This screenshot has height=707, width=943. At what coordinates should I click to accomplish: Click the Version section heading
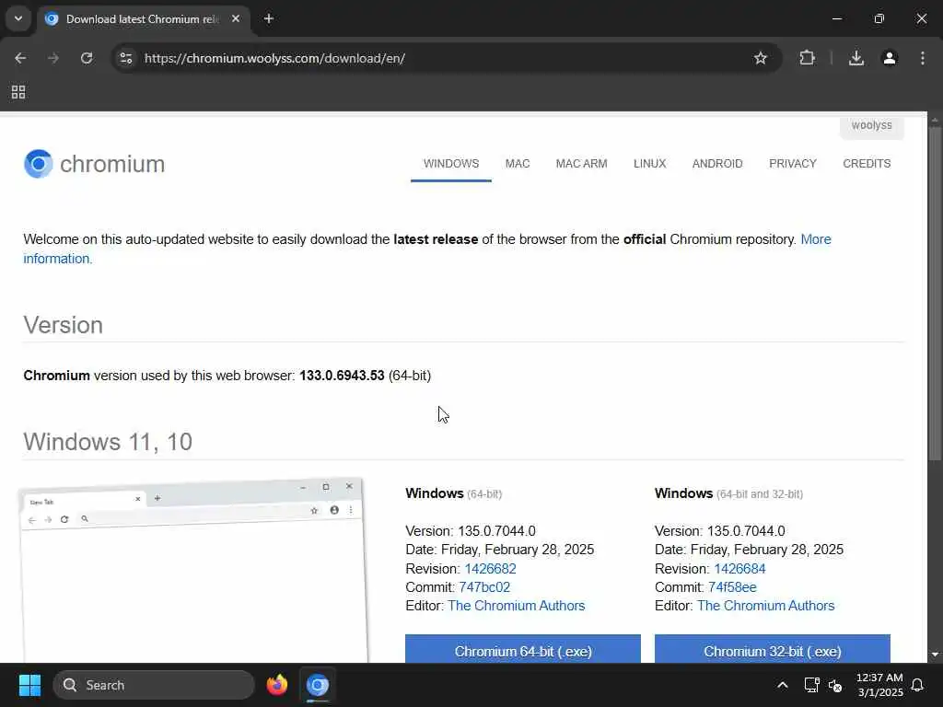tap(64, 325)
